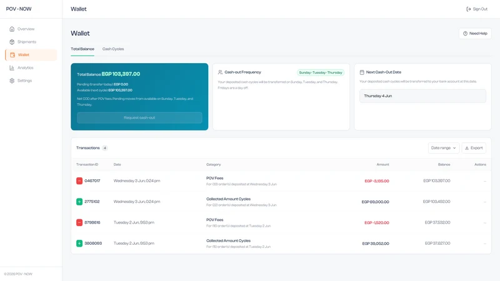The width and height of the screenshot is (500, 281).
Task: Go to Overview in the sidebar
Action: [x=31, y=29]
